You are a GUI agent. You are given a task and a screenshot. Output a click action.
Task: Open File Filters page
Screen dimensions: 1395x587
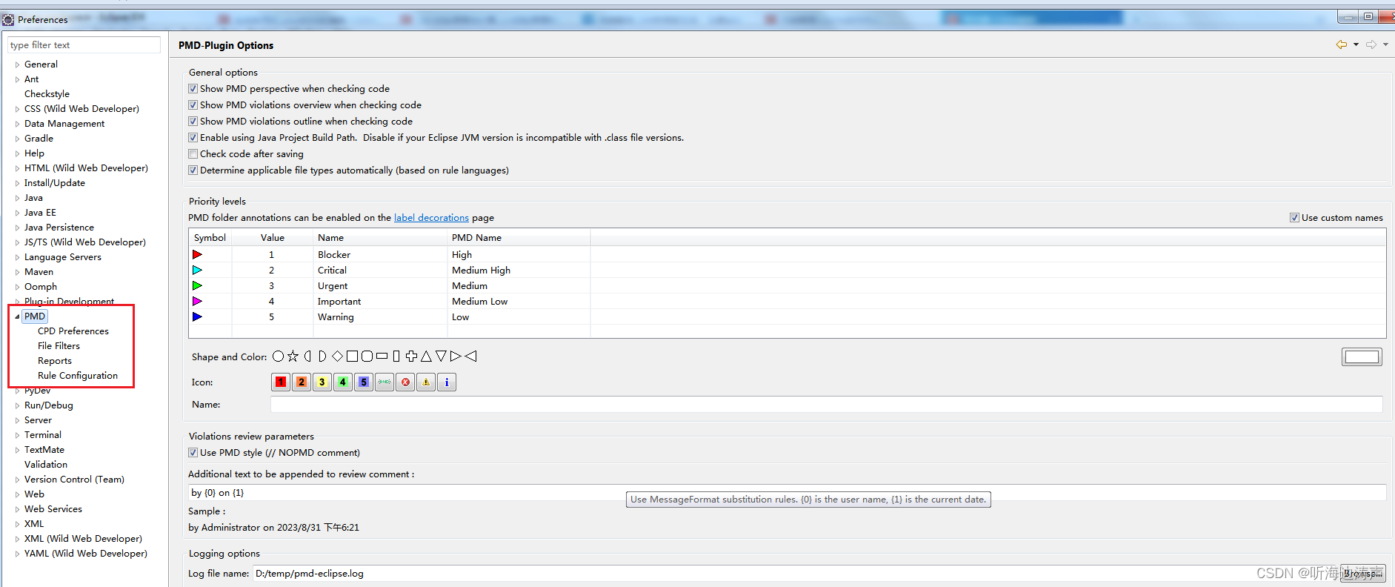[59, 346]
